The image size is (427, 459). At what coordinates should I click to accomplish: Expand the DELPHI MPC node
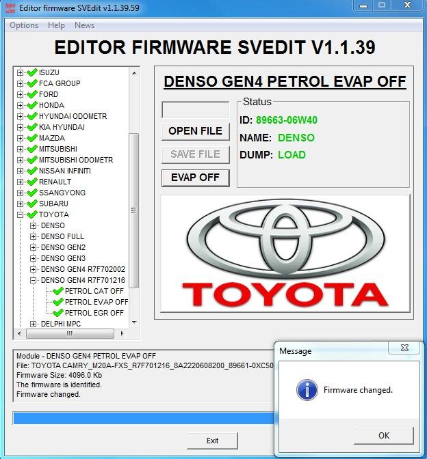coord(33,324)
